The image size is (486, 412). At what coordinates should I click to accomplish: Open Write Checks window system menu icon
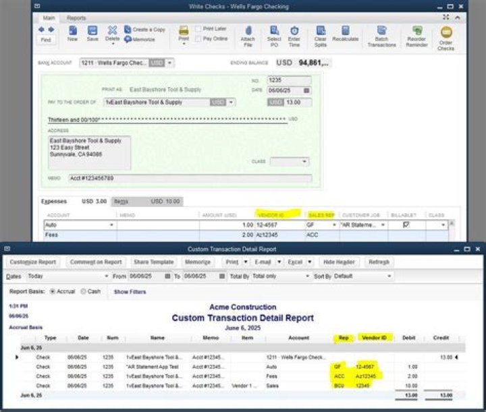click(x=37, y=6)
